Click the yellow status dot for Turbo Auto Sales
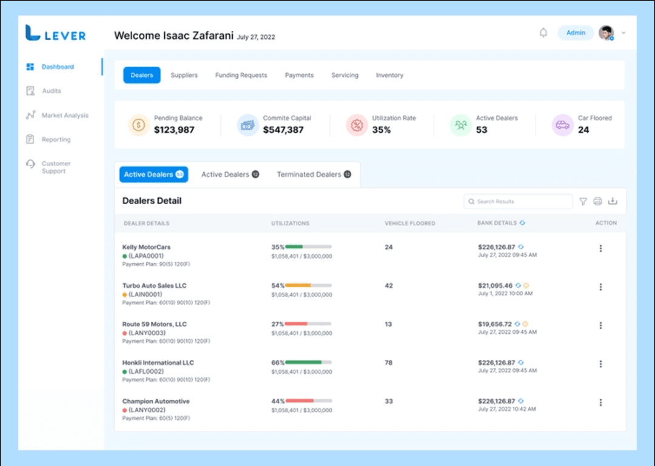The image size is (655, 466). point(124,295)
